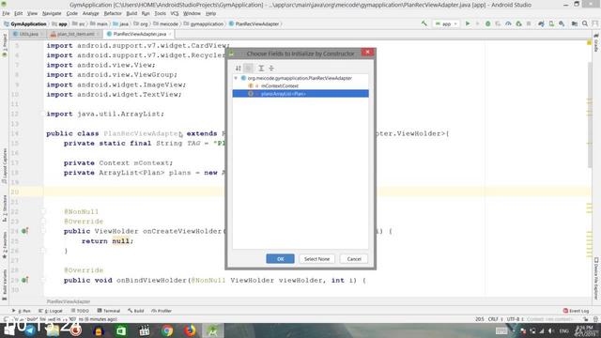Open the Build tool window tab
Viewport: 601px width, 338px height.
click(135, 311)
